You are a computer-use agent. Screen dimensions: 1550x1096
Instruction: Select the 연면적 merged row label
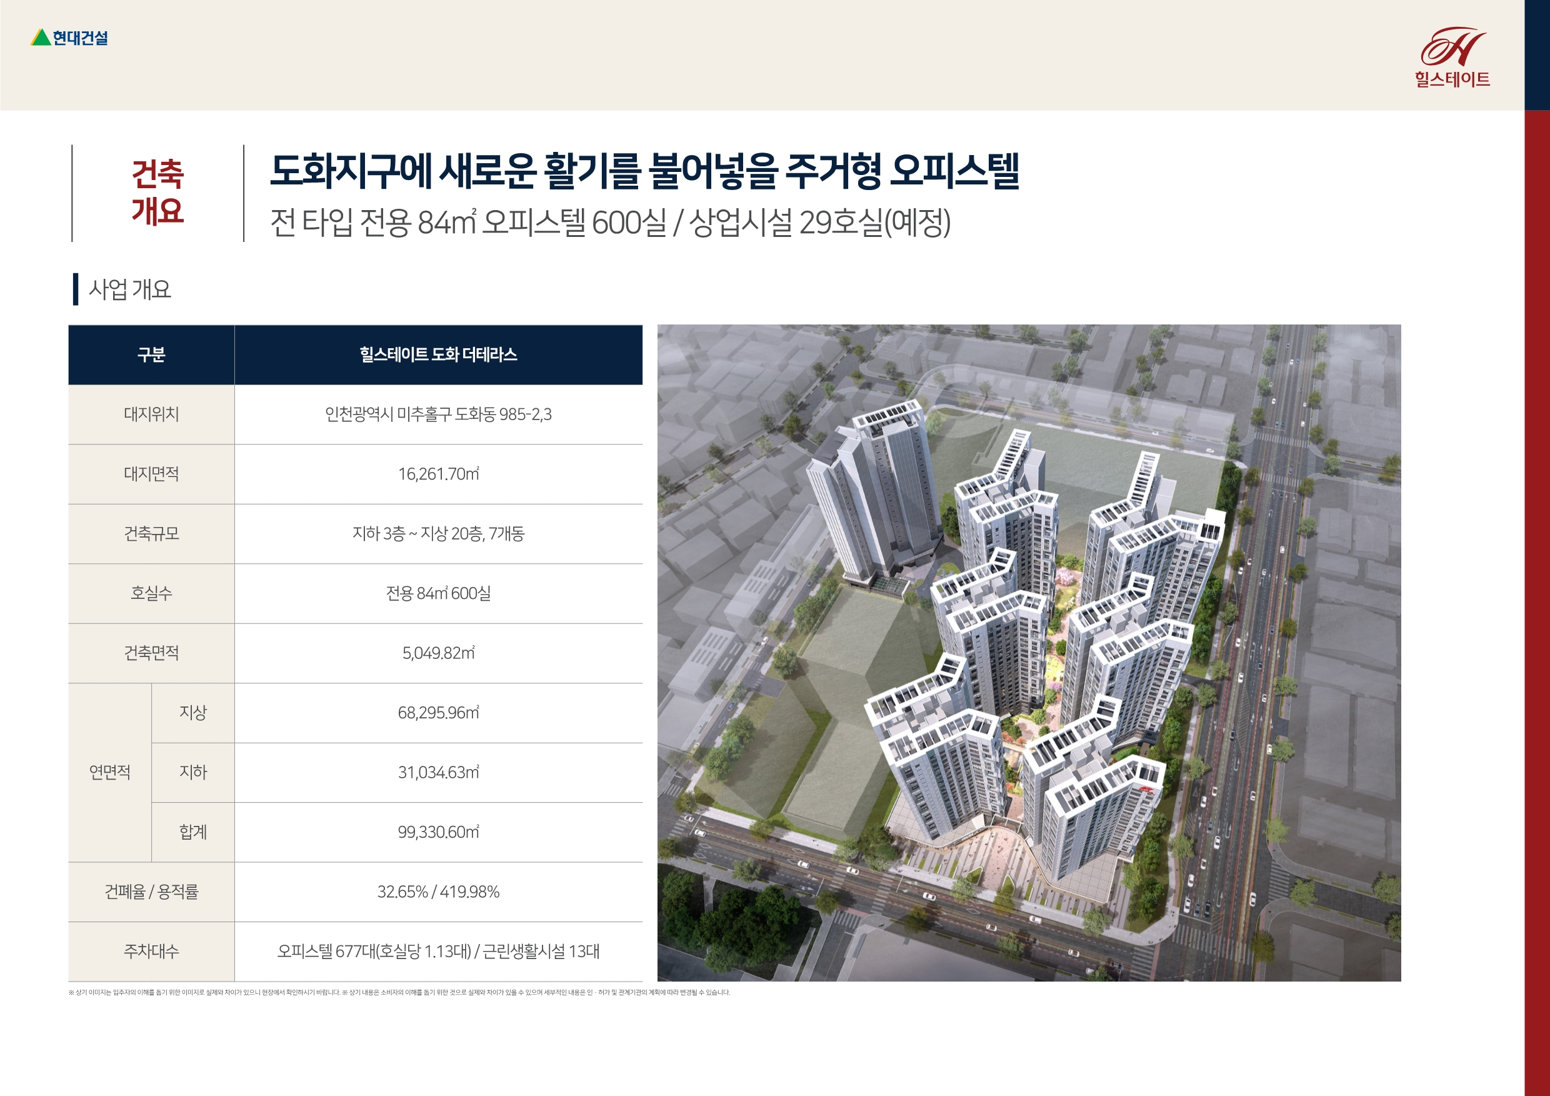110,772
